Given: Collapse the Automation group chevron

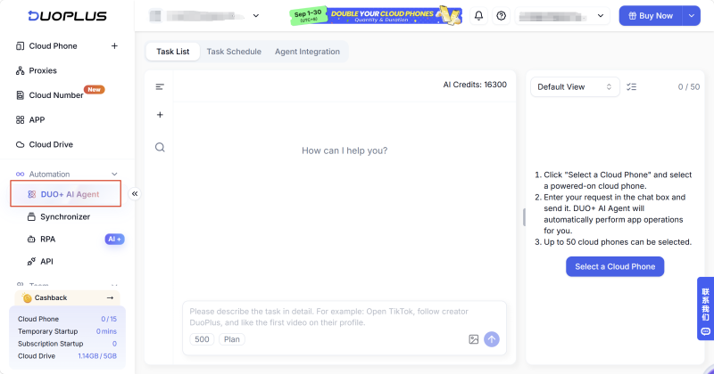Looking at the screenshot, I should point(114,174).
